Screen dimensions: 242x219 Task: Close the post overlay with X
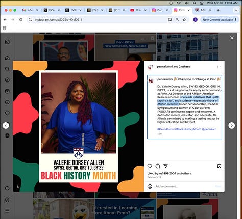point(232,38)
